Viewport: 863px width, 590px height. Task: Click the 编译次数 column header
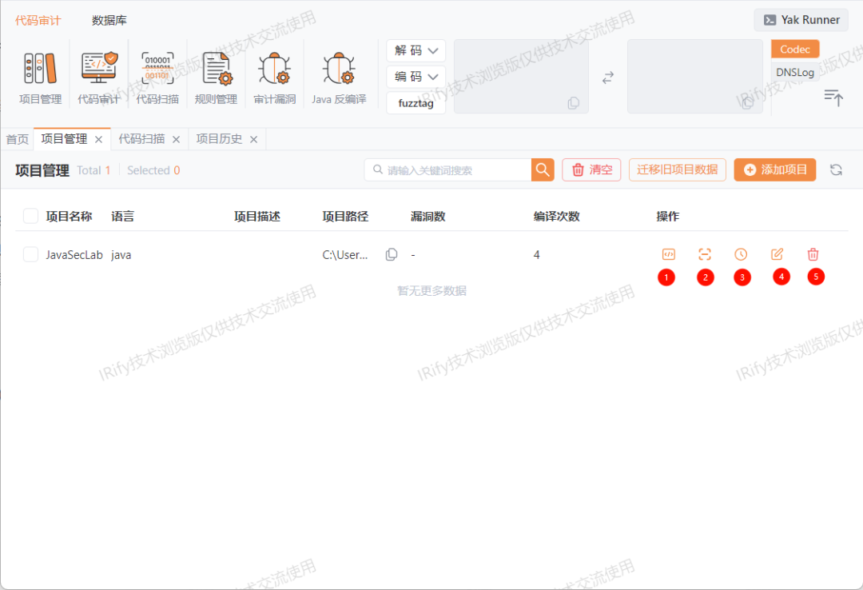(556, 217)
